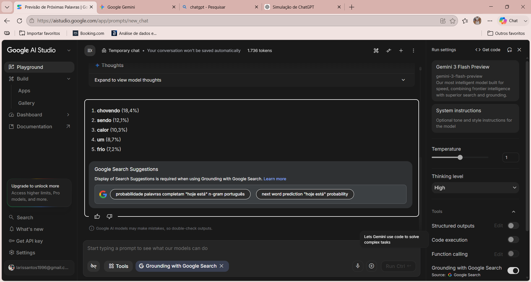Screen dimensions: 531x282
Task: Click the browser address bar URL
Action: coord(93,21)
